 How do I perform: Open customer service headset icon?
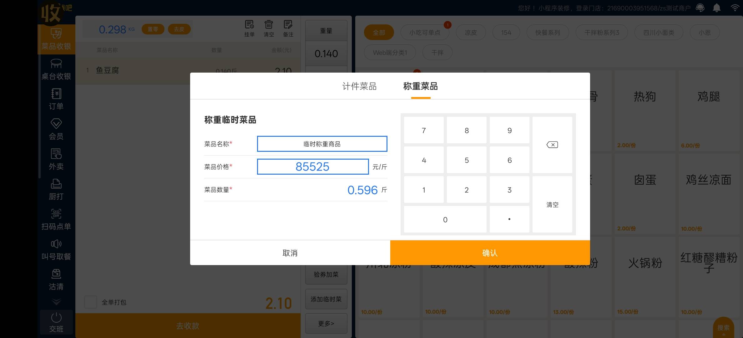(700, 8)
